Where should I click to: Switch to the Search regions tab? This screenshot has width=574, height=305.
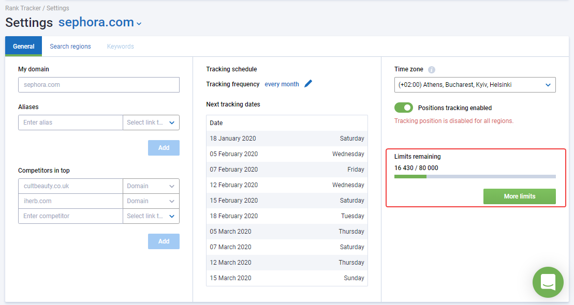tap(70, 47)
